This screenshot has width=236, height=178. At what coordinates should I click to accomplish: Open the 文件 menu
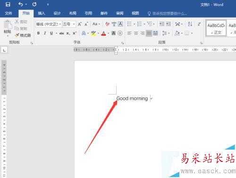point(8,13)
